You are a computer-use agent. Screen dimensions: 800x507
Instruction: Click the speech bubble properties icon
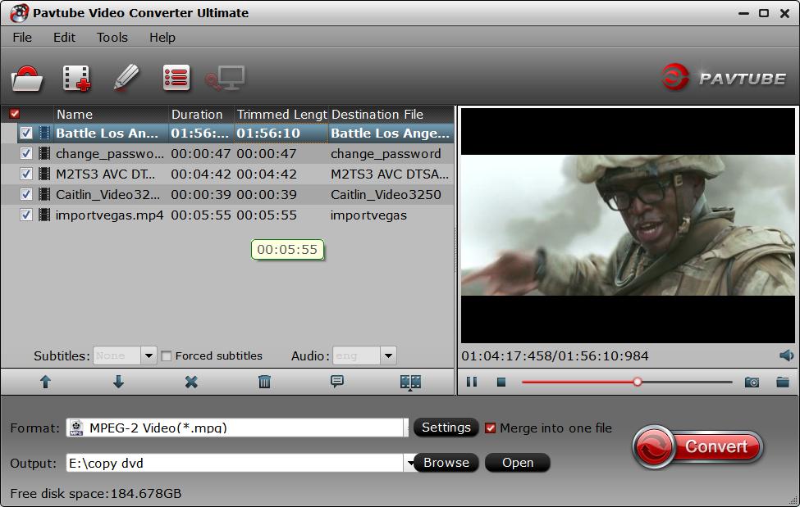(x=336, y=382)
